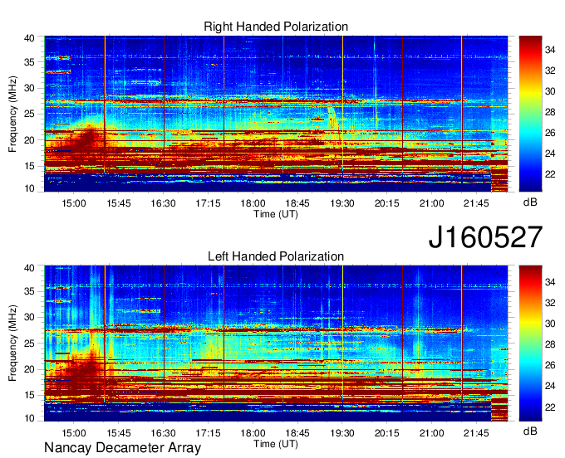Viewport: 565px width, 458px height.
Task: Click the 20 MHz tick of Right Handed plot
Action: pos(29,140)
